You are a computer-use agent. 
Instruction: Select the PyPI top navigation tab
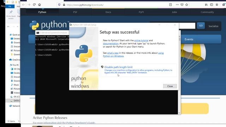click(141, 12)
